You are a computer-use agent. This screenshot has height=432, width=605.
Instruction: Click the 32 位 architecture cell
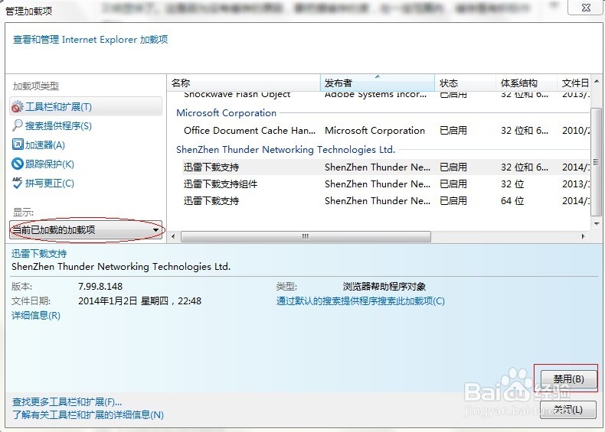click(x=512, y=184)
